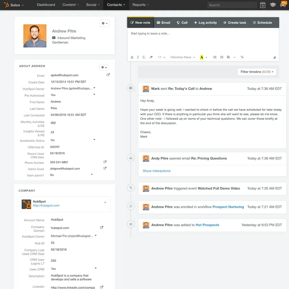This screenshot has width=289, height=289.
Task: Open the Filter timeline (8/29) dropdown
Action: click(257, 72)
